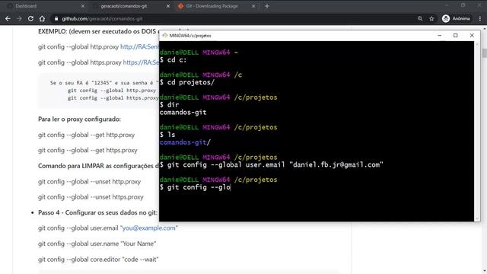This screenshot has height=274, width=487.
Task: Close the geracaoti/comandos-git tab
Action: 168,6
